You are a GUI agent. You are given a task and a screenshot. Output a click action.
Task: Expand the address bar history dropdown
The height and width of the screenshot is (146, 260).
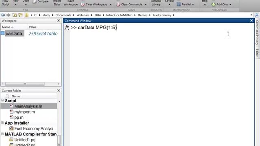click(251, 15)
